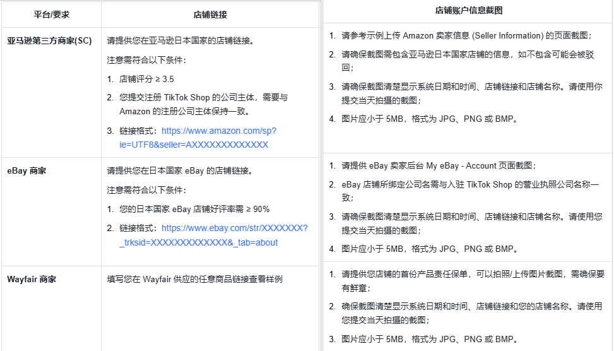Click the Wayfair 商家 row label

(32, 279)
